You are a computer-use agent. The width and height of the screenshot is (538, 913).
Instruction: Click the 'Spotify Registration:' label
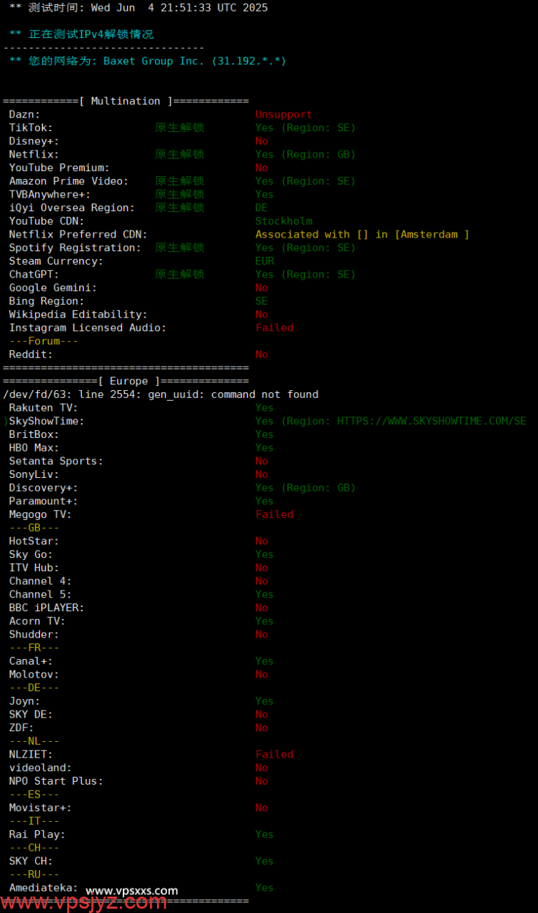tap(75, 248)
